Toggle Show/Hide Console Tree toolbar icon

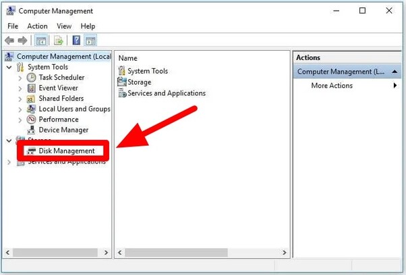point(41,41)
